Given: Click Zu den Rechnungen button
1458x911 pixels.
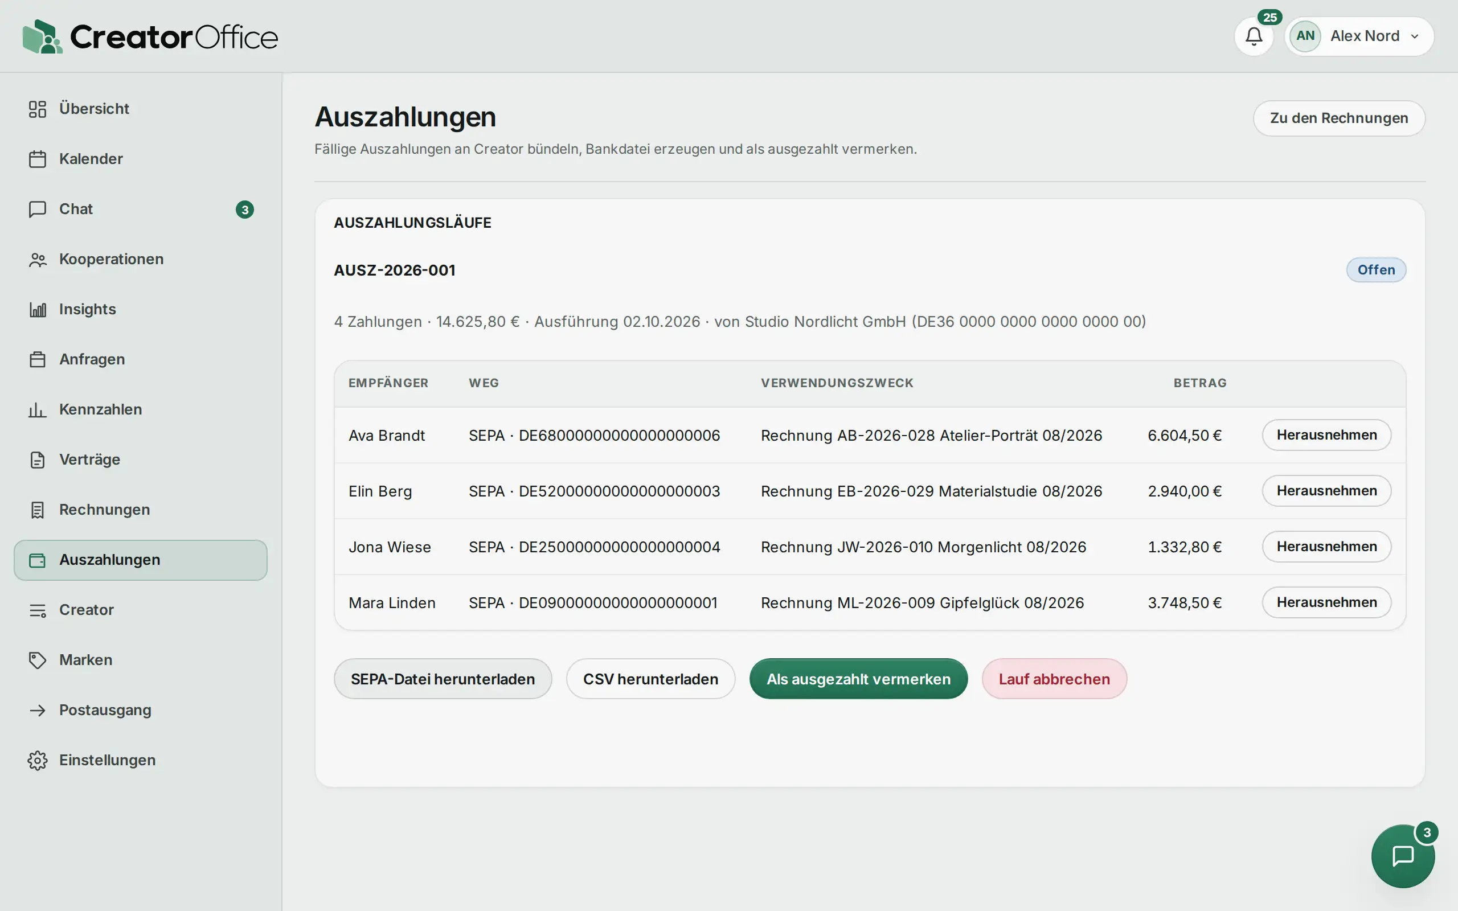Looking at the screenshot, I should [1339, 118].
